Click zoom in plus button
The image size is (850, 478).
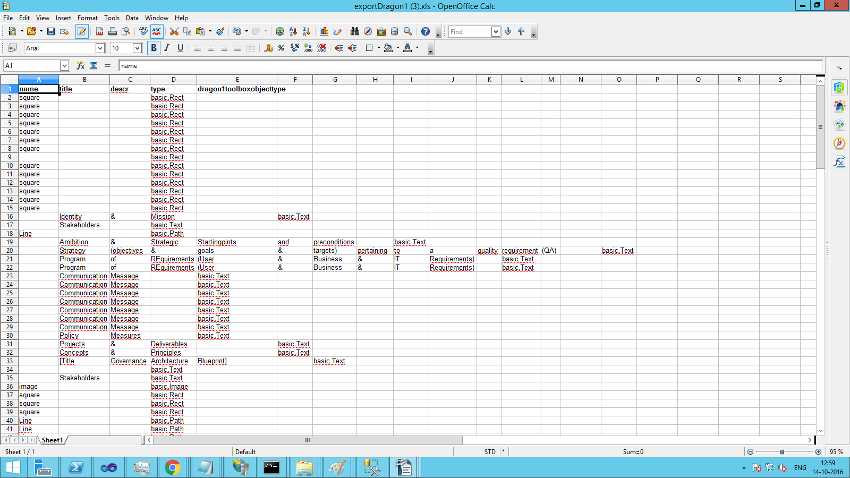(818, 452)
